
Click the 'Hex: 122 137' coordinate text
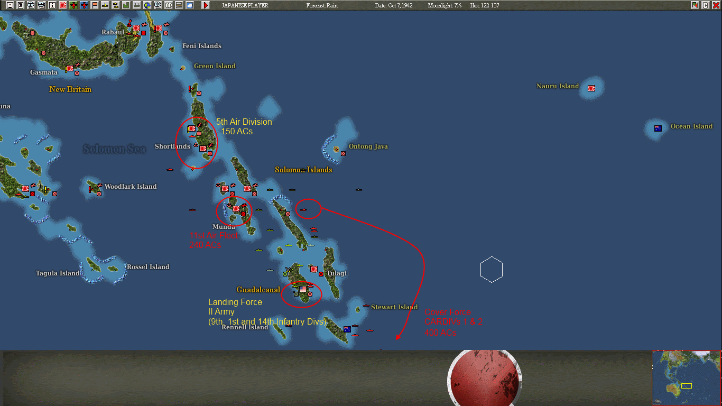[x=485, y=5]
